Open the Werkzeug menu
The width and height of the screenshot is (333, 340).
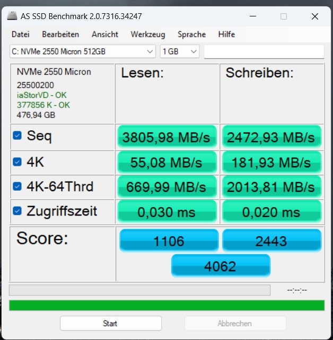(x=147, y=34)
